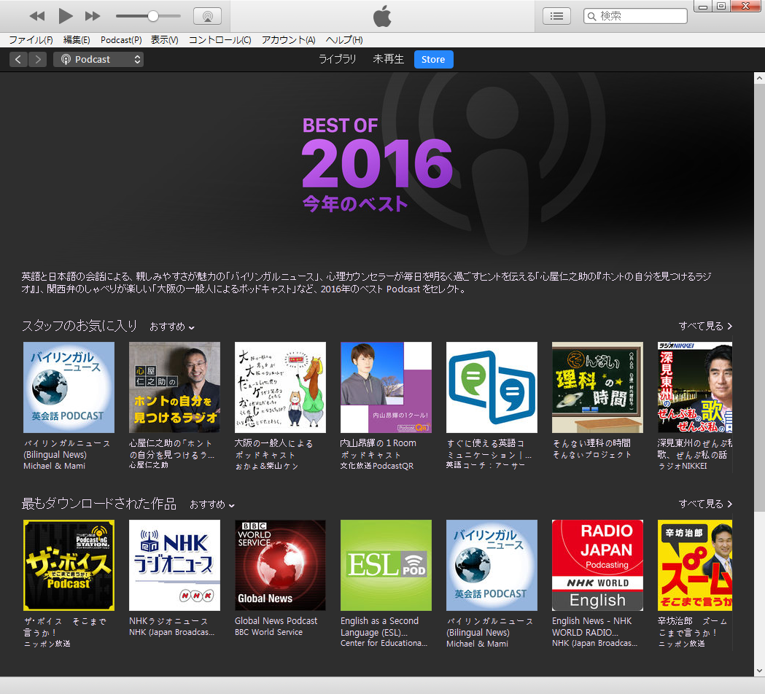Open the 編集(E) menu

[x=77, y=40]
